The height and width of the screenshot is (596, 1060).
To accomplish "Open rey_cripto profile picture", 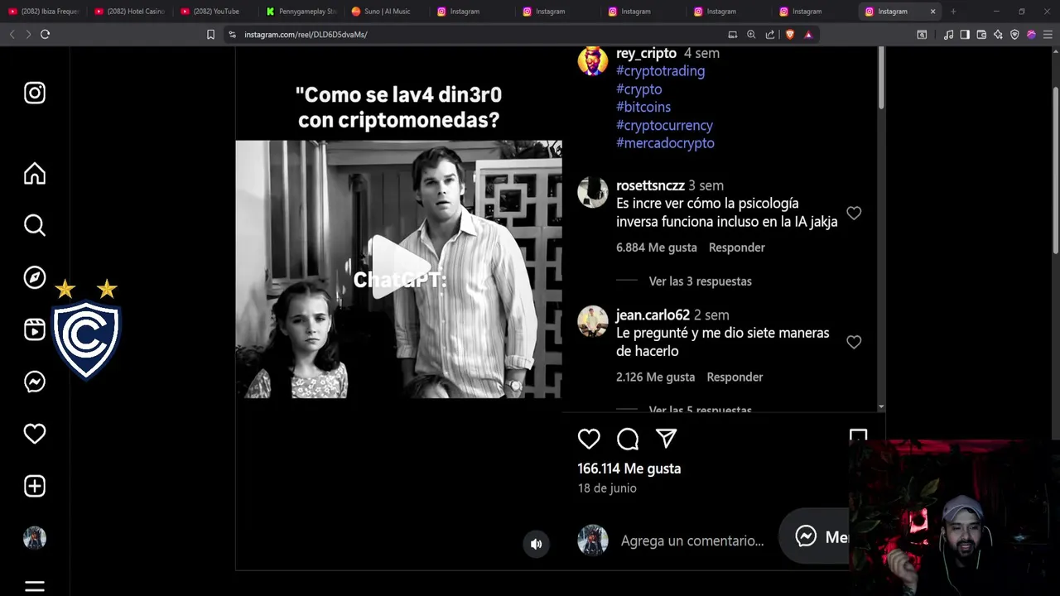I will 592,60.
